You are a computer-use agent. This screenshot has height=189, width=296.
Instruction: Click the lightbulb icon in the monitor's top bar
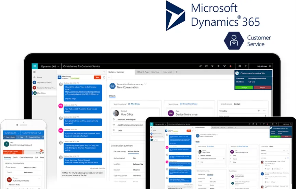coord(212,66)
